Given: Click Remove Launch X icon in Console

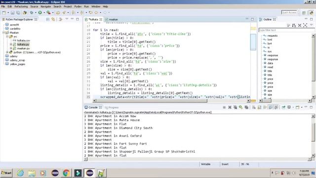Looking at the screenshot, I should pos(230,107).
